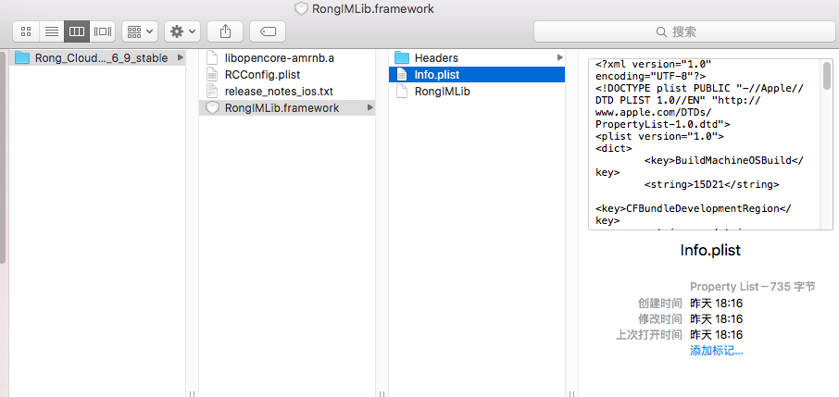Click the 添加标记... link
The height and width of the screenshot is (397, 839).
(716, 351)
